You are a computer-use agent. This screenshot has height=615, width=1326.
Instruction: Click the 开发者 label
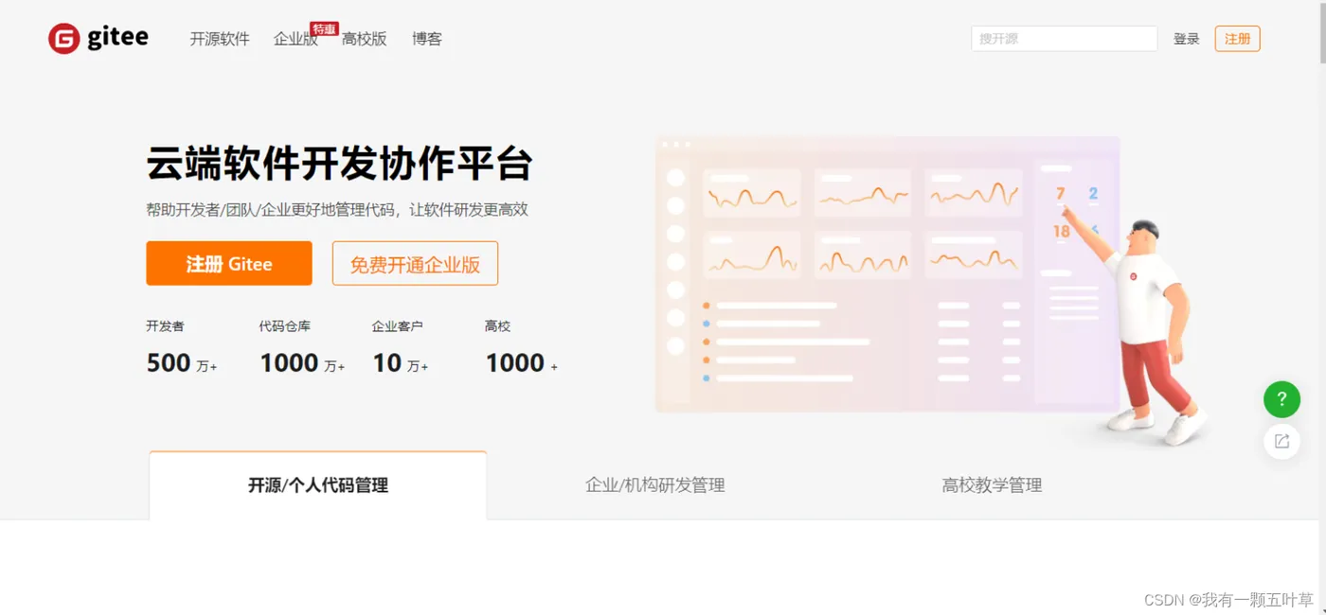click(165, 326)
